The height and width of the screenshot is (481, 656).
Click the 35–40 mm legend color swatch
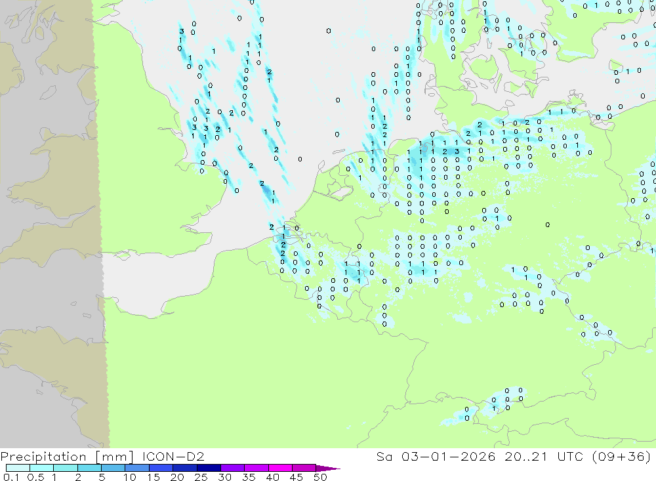(256, 468)
